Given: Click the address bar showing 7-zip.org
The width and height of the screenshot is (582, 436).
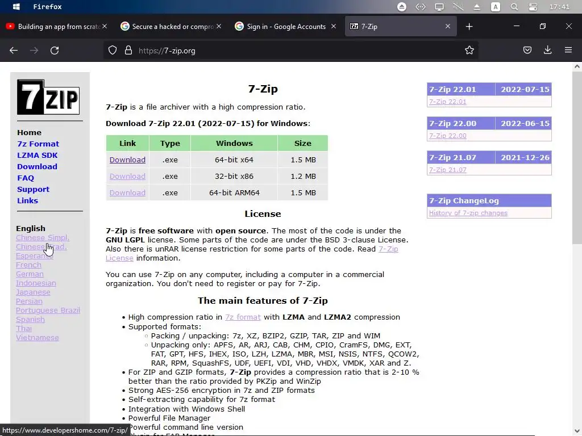Looking at the screenshot, I should (x=290, y=51).
